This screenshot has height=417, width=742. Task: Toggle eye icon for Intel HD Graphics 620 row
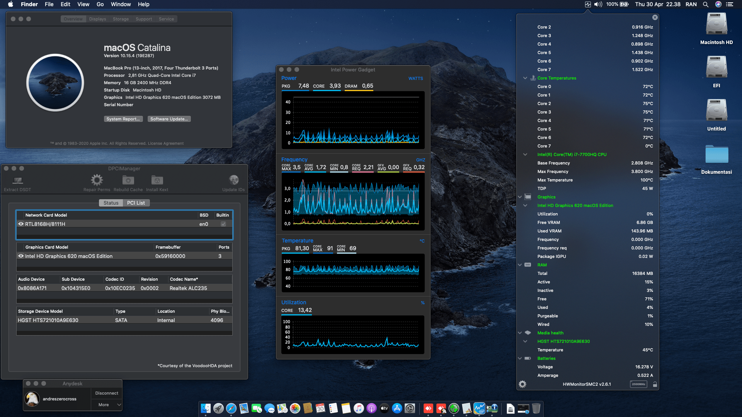tap(21, 256)
